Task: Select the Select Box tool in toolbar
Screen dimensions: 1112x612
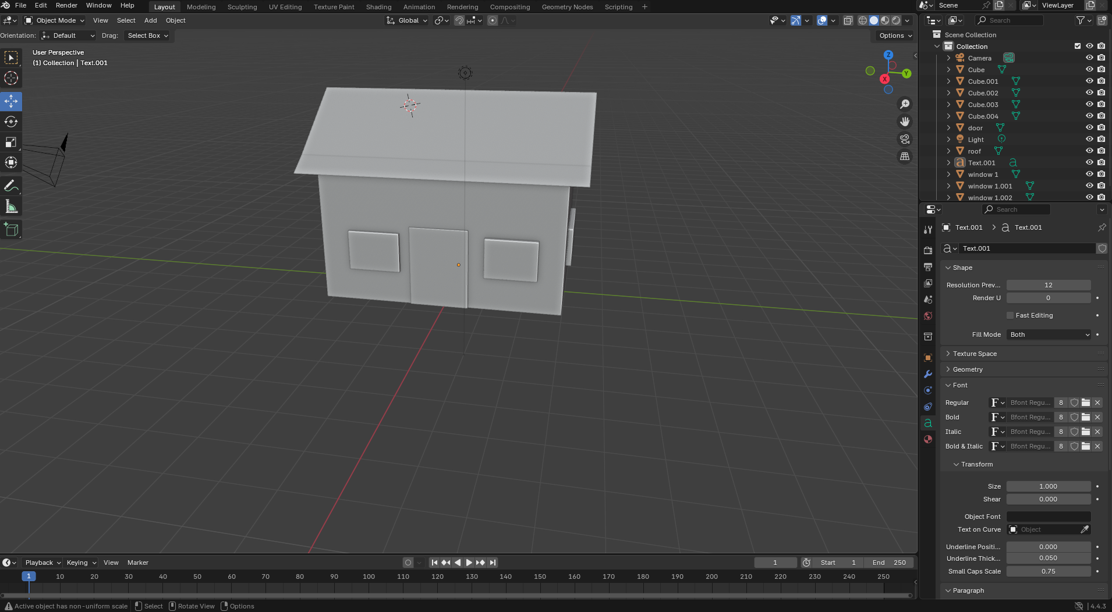Action: (11, 58)
